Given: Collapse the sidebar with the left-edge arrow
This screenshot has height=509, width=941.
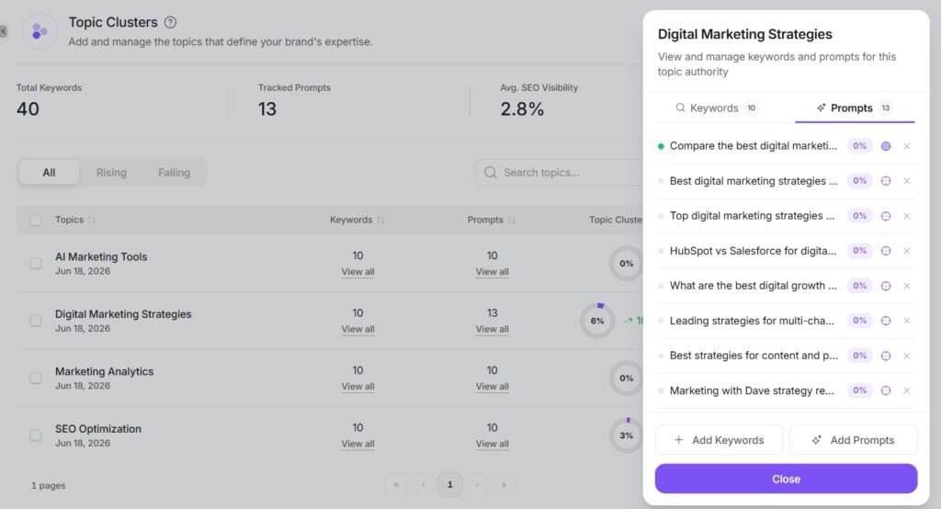Looking at the screenshot, I should point(4,31).
